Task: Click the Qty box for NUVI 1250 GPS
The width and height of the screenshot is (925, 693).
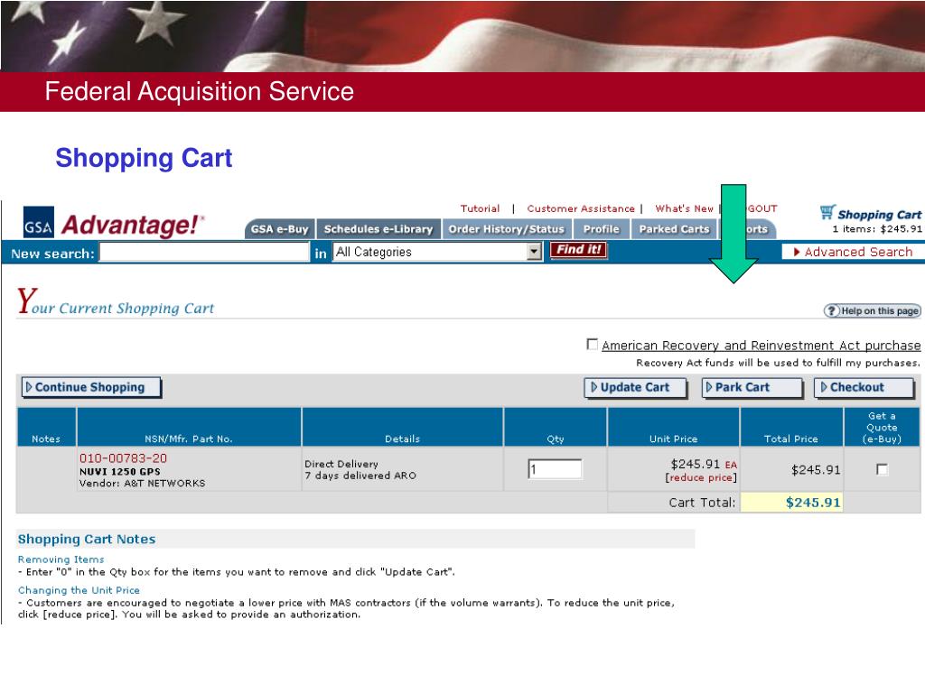Action: coord(555,469)
